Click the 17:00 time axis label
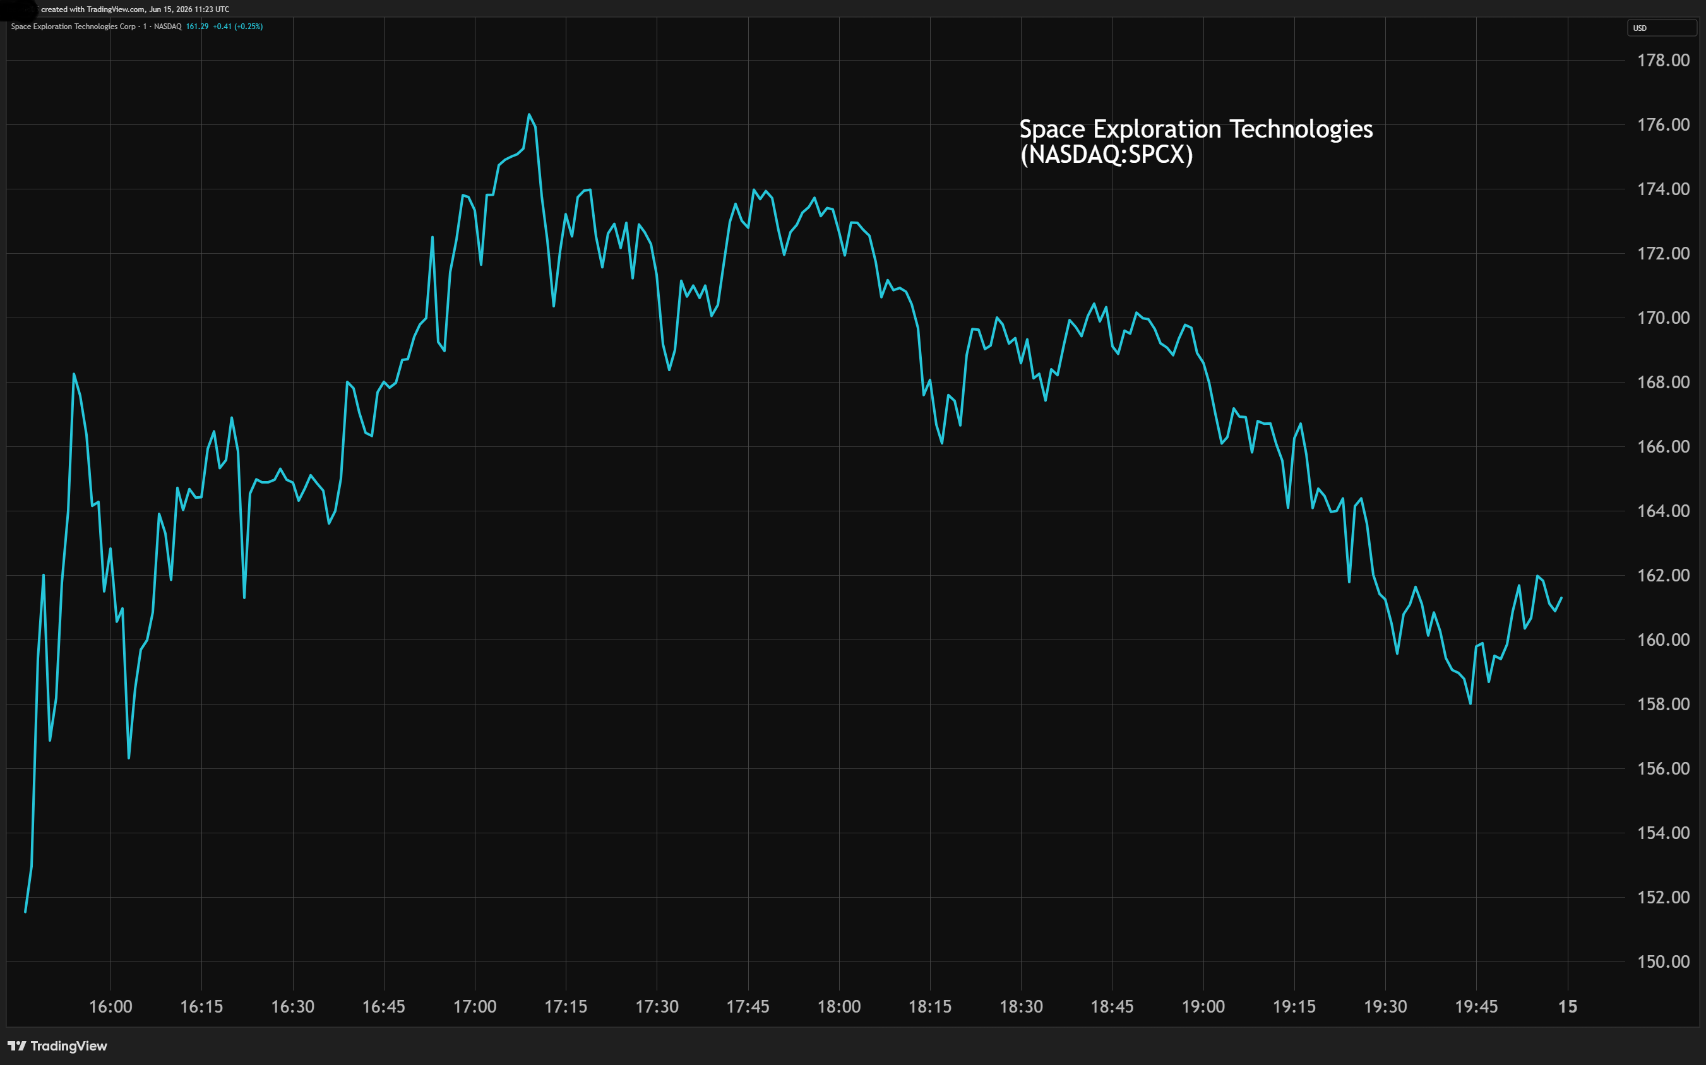This screenshot has width=1706, height=1065. pyautogui.click(x=475, y=1006)
